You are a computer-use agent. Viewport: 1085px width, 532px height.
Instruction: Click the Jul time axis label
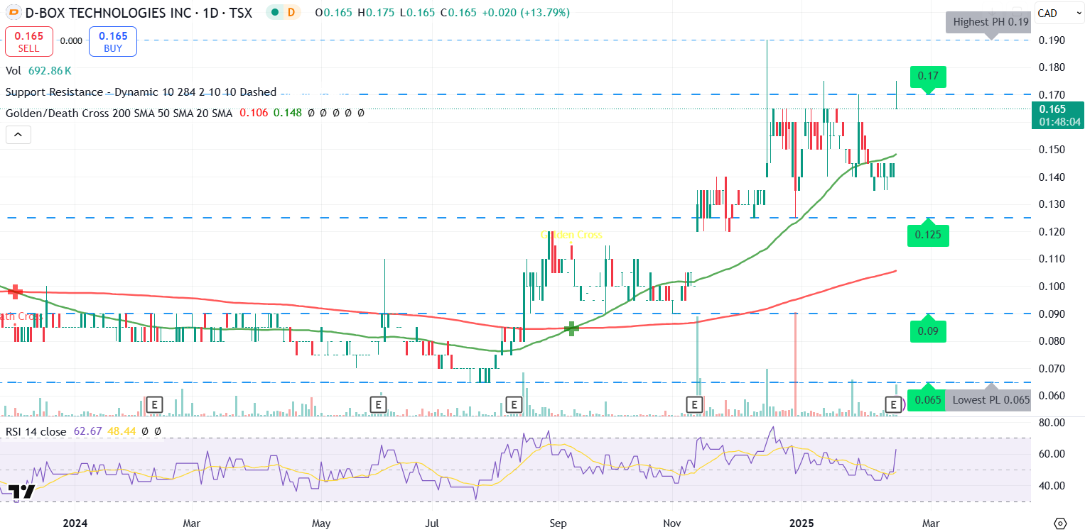click(431, 523)
